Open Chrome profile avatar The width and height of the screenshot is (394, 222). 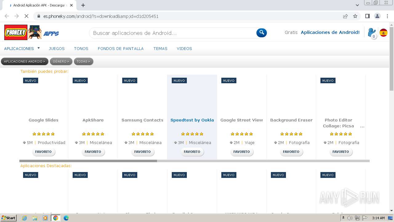[x=377, y=16]
